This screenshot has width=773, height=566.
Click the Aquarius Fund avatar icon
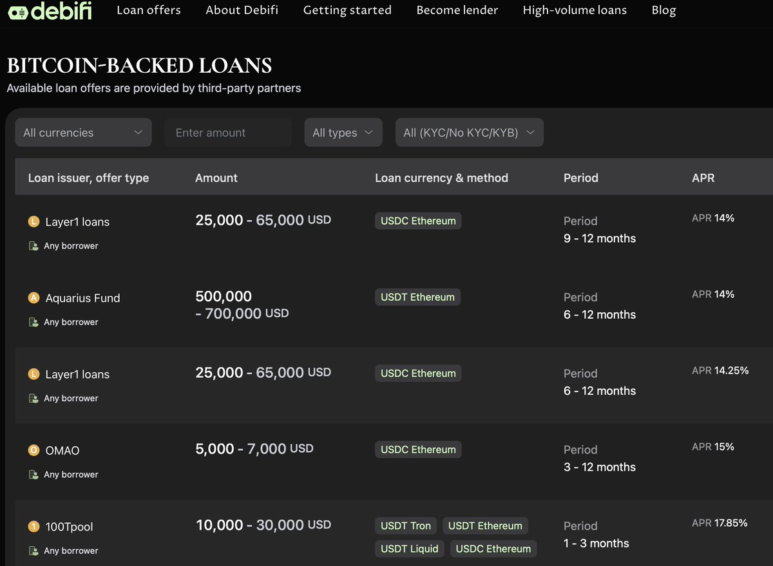click(x=34, y=298)
